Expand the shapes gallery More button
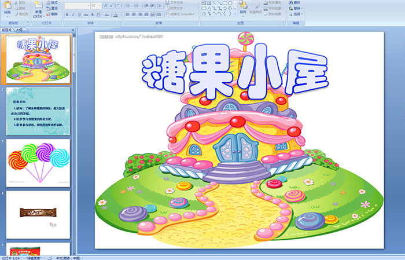This screenshot has width=405, height=260. 235,13
